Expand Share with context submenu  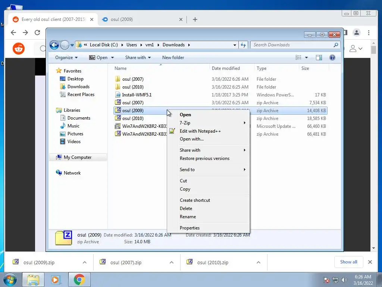[x=208, y=150]
